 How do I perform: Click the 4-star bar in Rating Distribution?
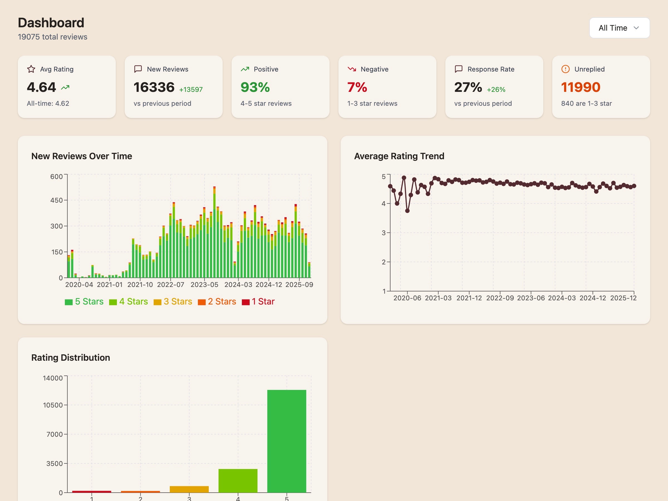238,480
